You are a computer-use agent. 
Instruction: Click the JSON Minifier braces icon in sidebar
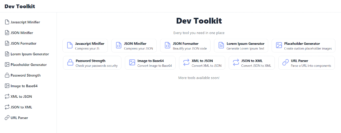click(x=7, y=33)
